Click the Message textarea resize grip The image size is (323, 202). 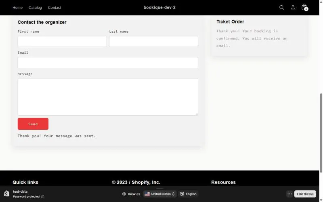[197, 114]
